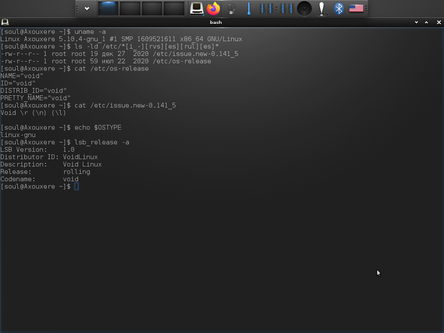Switch to the third workspace in pager

coord(152,9)
